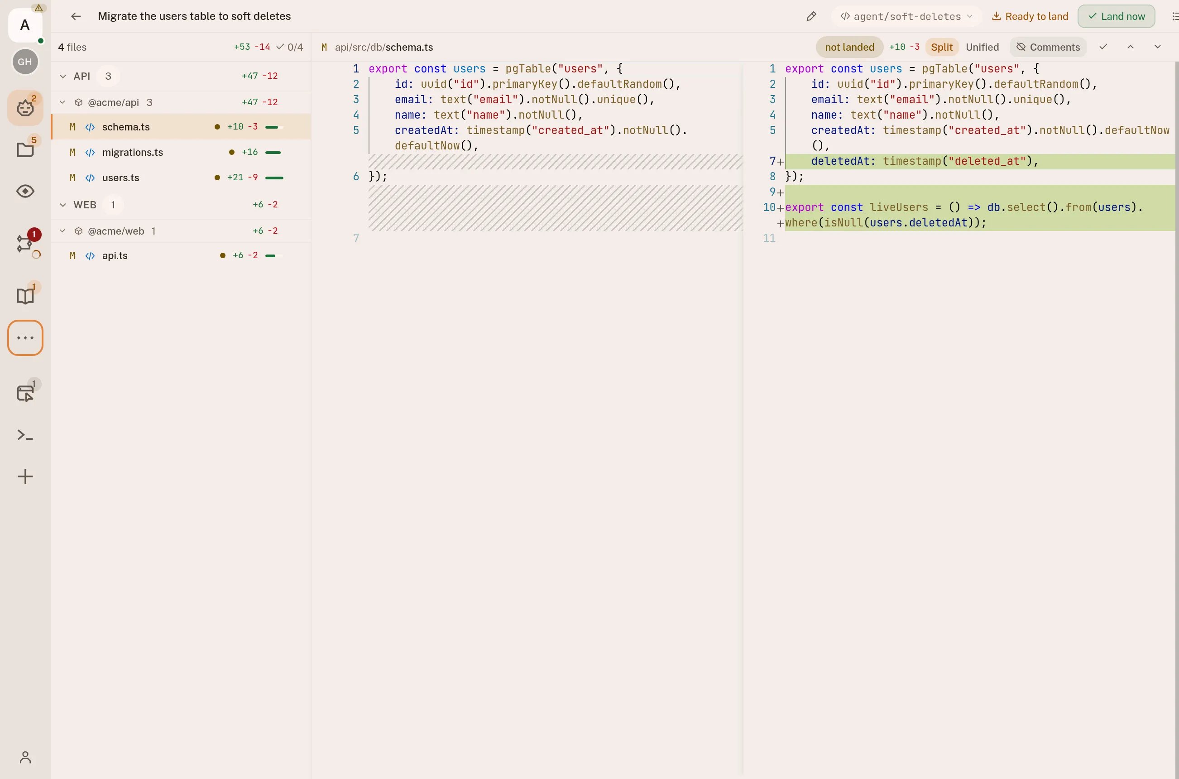
Task: Click the warning triangle above the workspace avatar
Action: pyautogui.click(x=39, y=8)
